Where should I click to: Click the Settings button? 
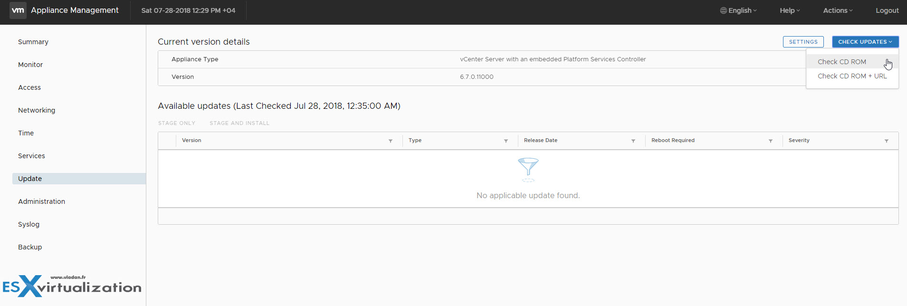click(803, 42)
